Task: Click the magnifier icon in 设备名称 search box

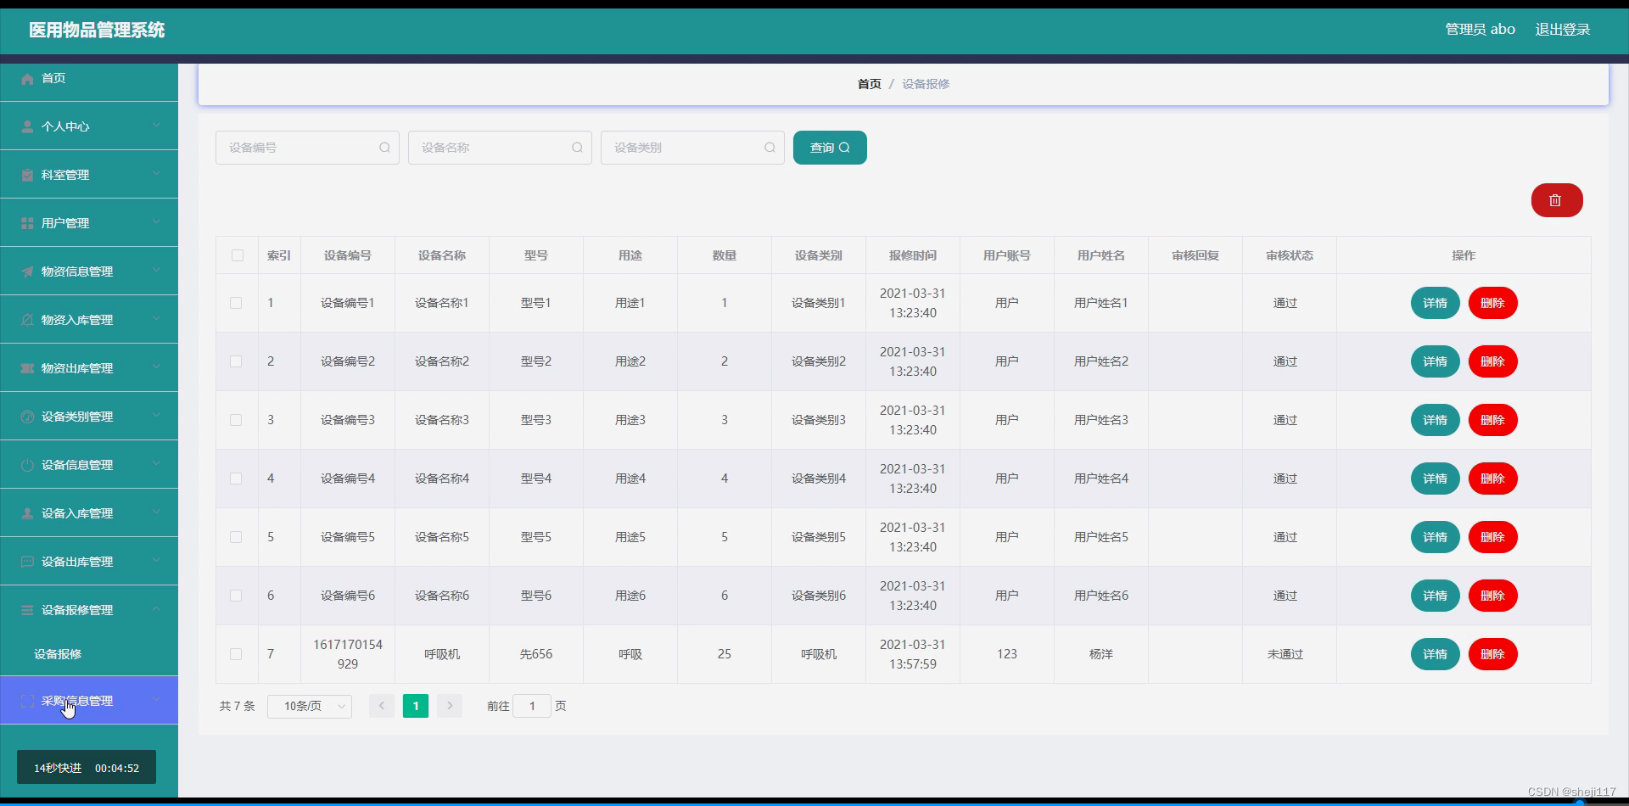Action: point(578,147)
